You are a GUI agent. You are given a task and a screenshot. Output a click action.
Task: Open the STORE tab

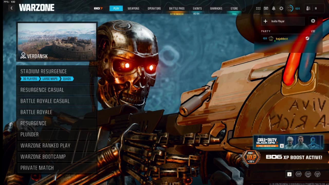(234, 8)
